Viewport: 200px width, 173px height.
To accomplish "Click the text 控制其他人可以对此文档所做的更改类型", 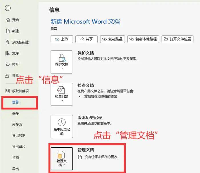I will [x=107, y=59].
